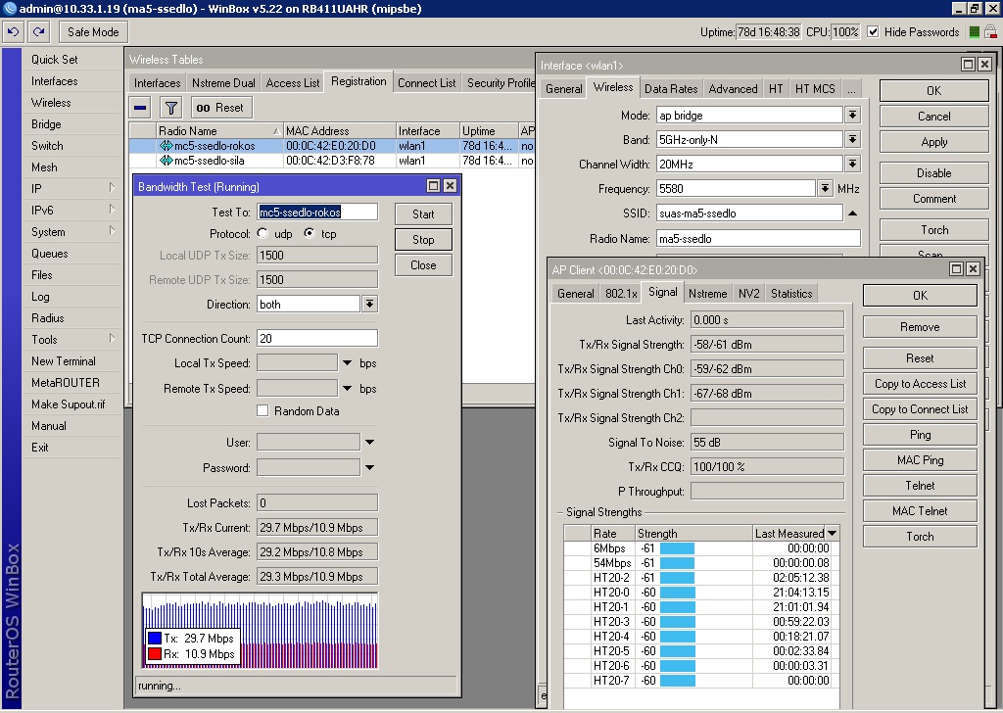This screenshot has width=1003, height=713.
Task: Click the red Rx legend swatch
Action: (154, 653)
